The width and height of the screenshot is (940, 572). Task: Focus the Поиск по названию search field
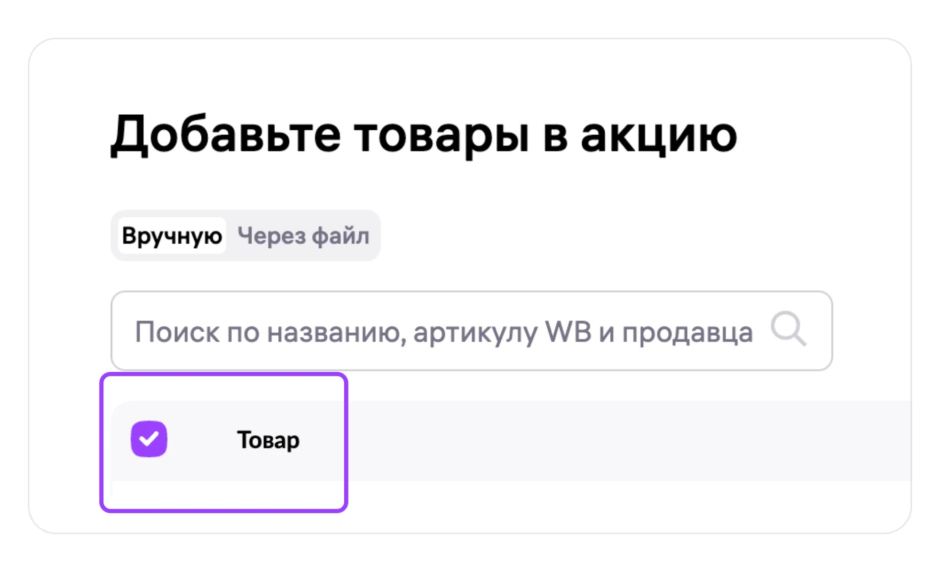[x=442, y=331]
